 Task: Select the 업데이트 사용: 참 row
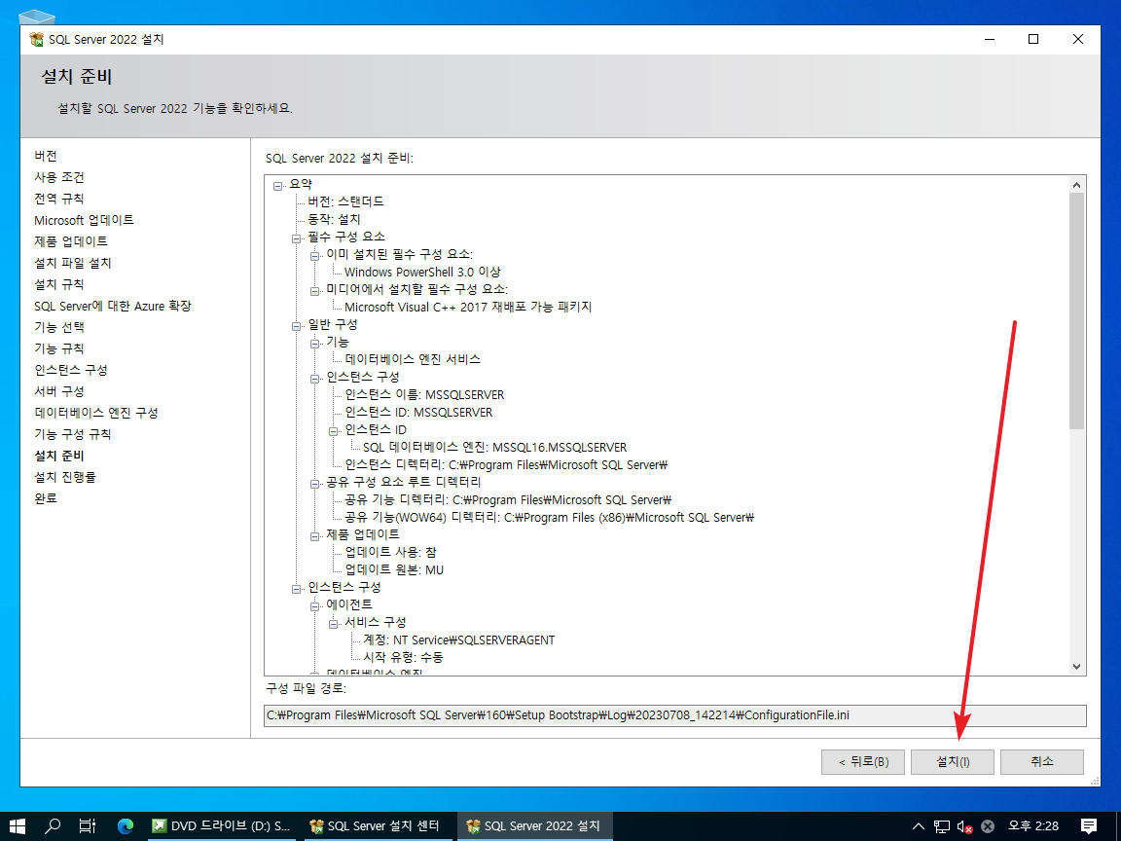pyautogui.click(x=390, y=552)
